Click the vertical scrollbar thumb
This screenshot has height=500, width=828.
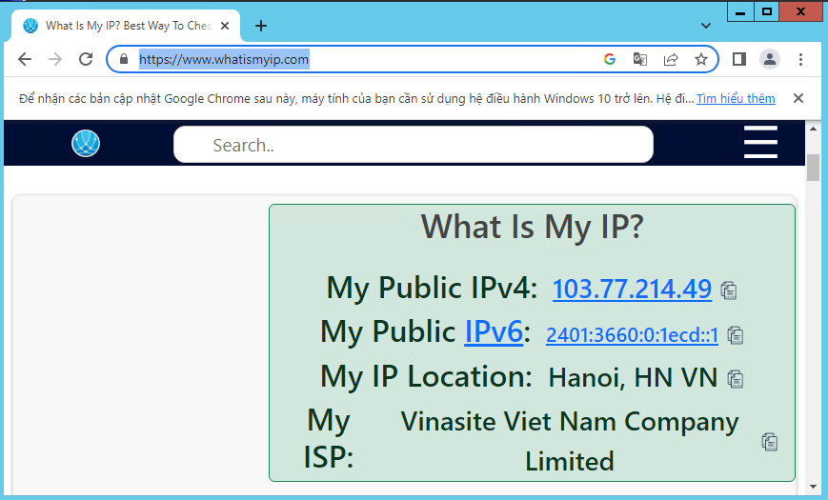813,168
